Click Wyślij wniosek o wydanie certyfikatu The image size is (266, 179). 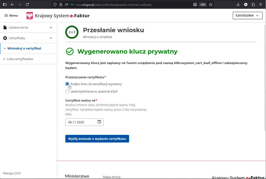click(97, 139)
